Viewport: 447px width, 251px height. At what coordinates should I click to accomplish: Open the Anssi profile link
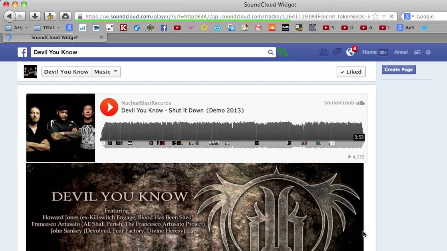point(401,52)
